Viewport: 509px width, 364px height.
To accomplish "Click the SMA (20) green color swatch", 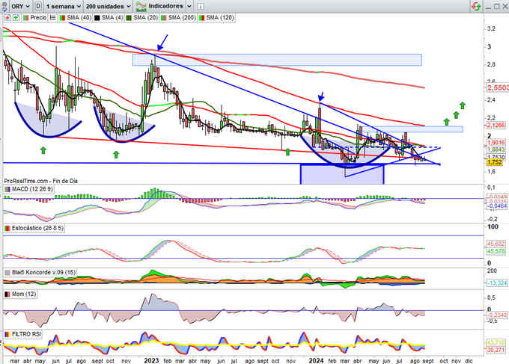I will click(x=129, y=18).
